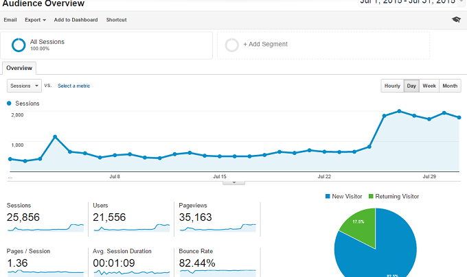467x277 pixels.
Task: Click the Shortcut toolbar option
Action: click(116, 20)
